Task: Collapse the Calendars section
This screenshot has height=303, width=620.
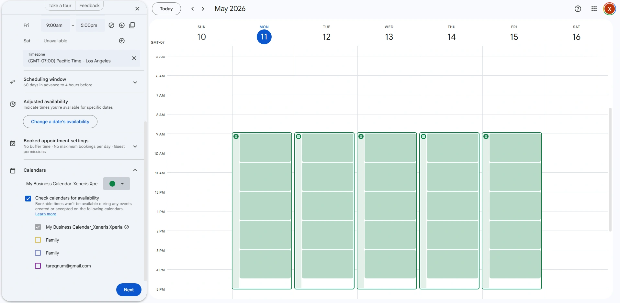Action: pos(135,170)
